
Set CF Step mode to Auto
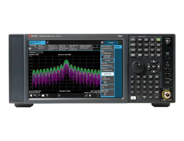point(104,81)
